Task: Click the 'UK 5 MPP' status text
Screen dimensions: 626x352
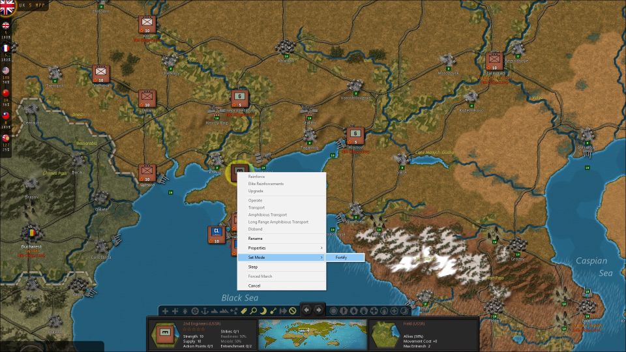Action: pyautogui.click(x=32, y=5)
